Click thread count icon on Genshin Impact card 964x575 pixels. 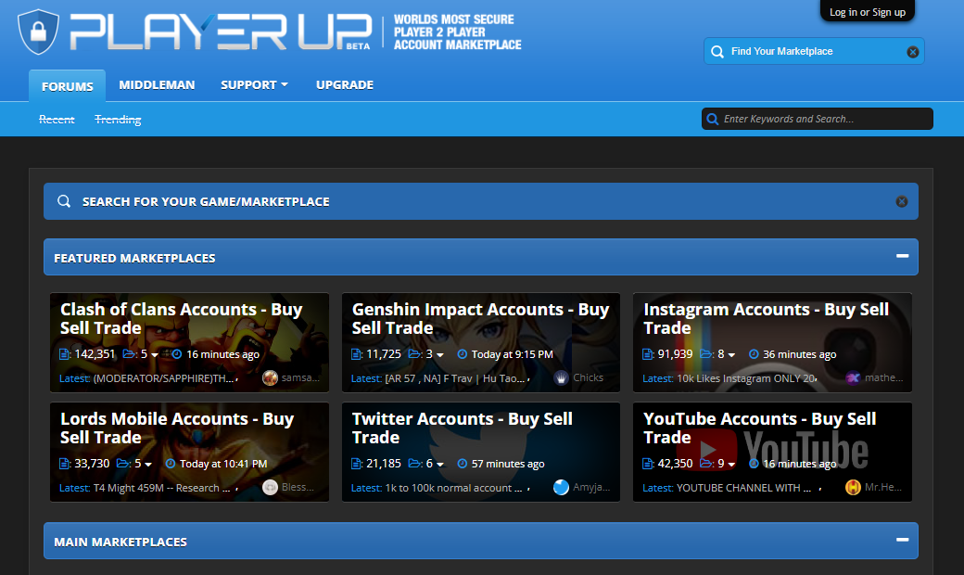tap(357, 354)
